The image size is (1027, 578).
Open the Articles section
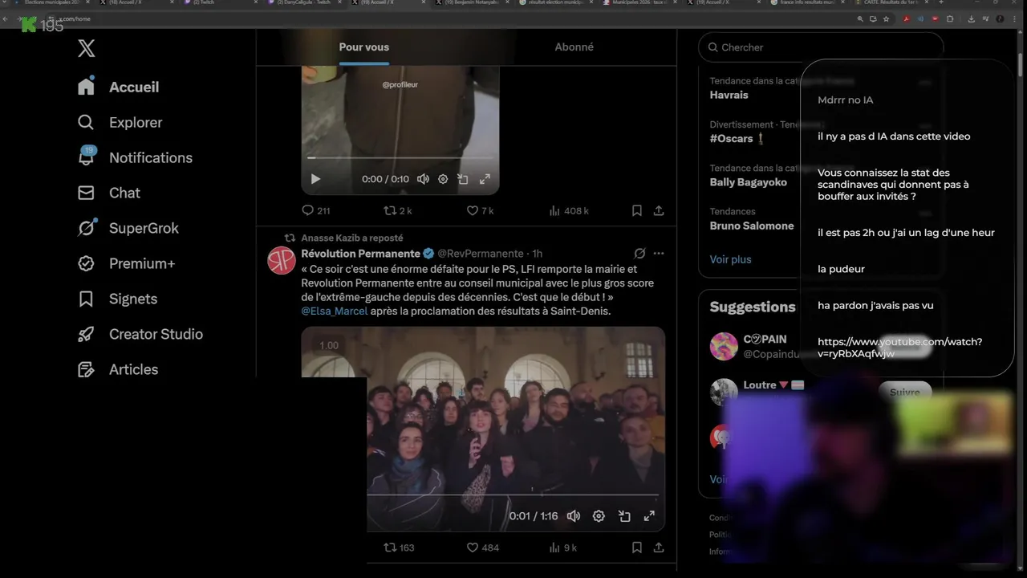118,369
